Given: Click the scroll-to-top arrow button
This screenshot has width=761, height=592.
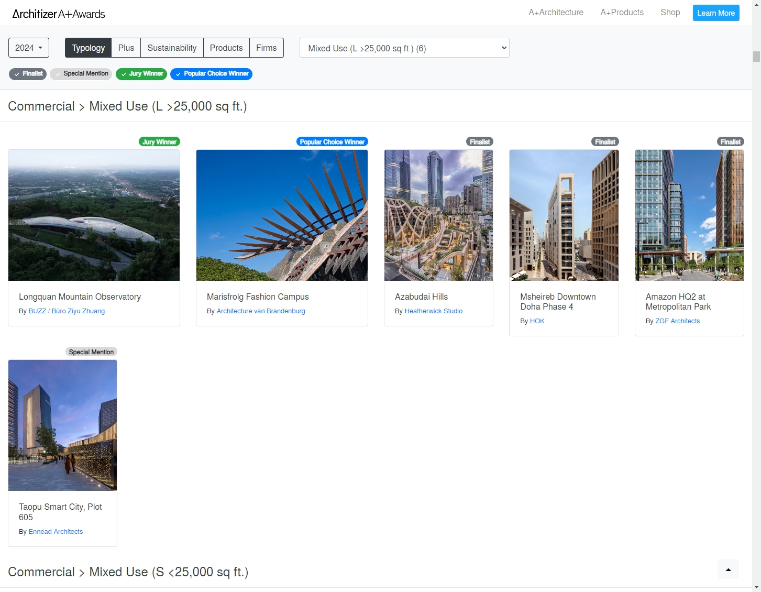Looking at the screenshot, I should (x=728, y=569).
